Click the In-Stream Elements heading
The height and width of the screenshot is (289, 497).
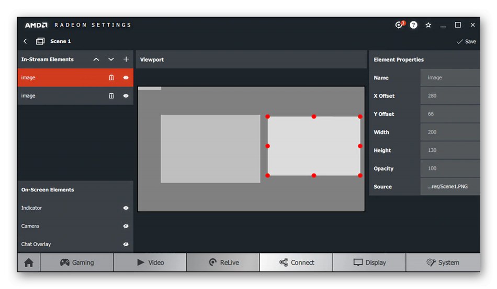[x=47, y=59]
